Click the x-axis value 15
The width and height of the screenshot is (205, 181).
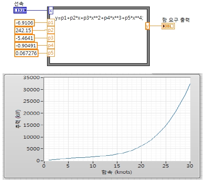point(117,166)
